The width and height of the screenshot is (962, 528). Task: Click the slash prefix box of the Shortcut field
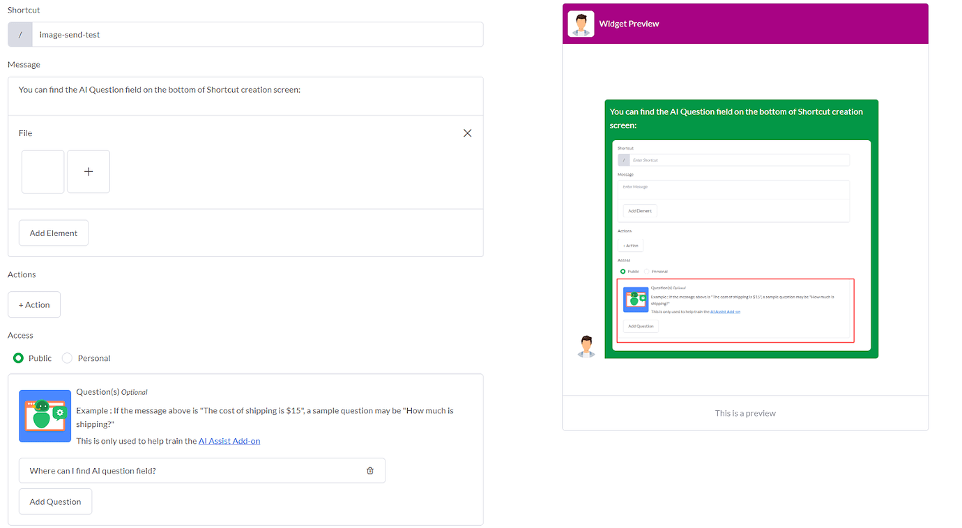point(20,34)
